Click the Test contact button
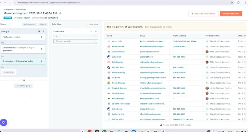 [29, 24]
